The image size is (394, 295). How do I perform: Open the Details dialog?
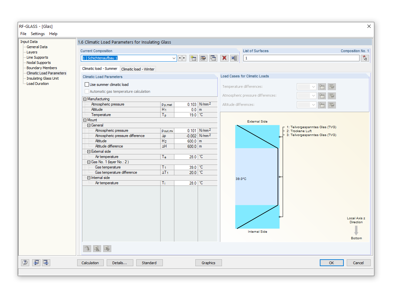tap(120, 263)
